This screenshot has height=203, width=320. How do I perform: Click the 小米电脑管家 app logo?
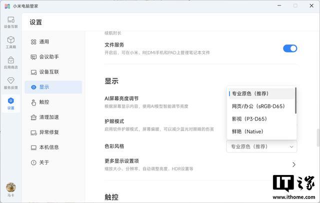tap(7, 6)
